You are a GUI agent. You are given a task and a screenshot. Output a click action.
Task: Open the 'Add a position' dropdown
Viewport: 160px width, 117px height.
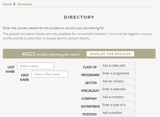pos(118,113)
